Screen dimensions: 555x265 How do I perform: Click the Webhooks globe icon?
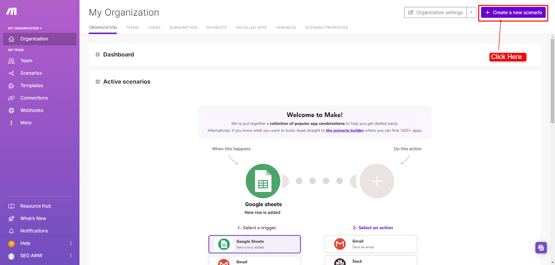click(11, 111)
